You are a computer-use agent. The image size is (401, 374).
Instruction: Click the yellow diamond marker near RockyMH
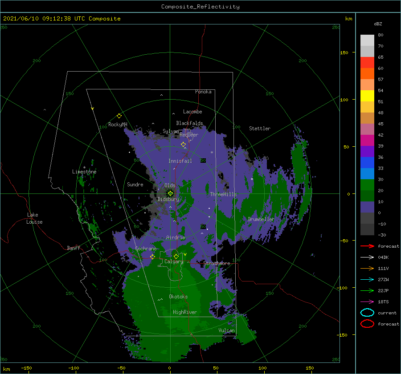coord(119,116)
